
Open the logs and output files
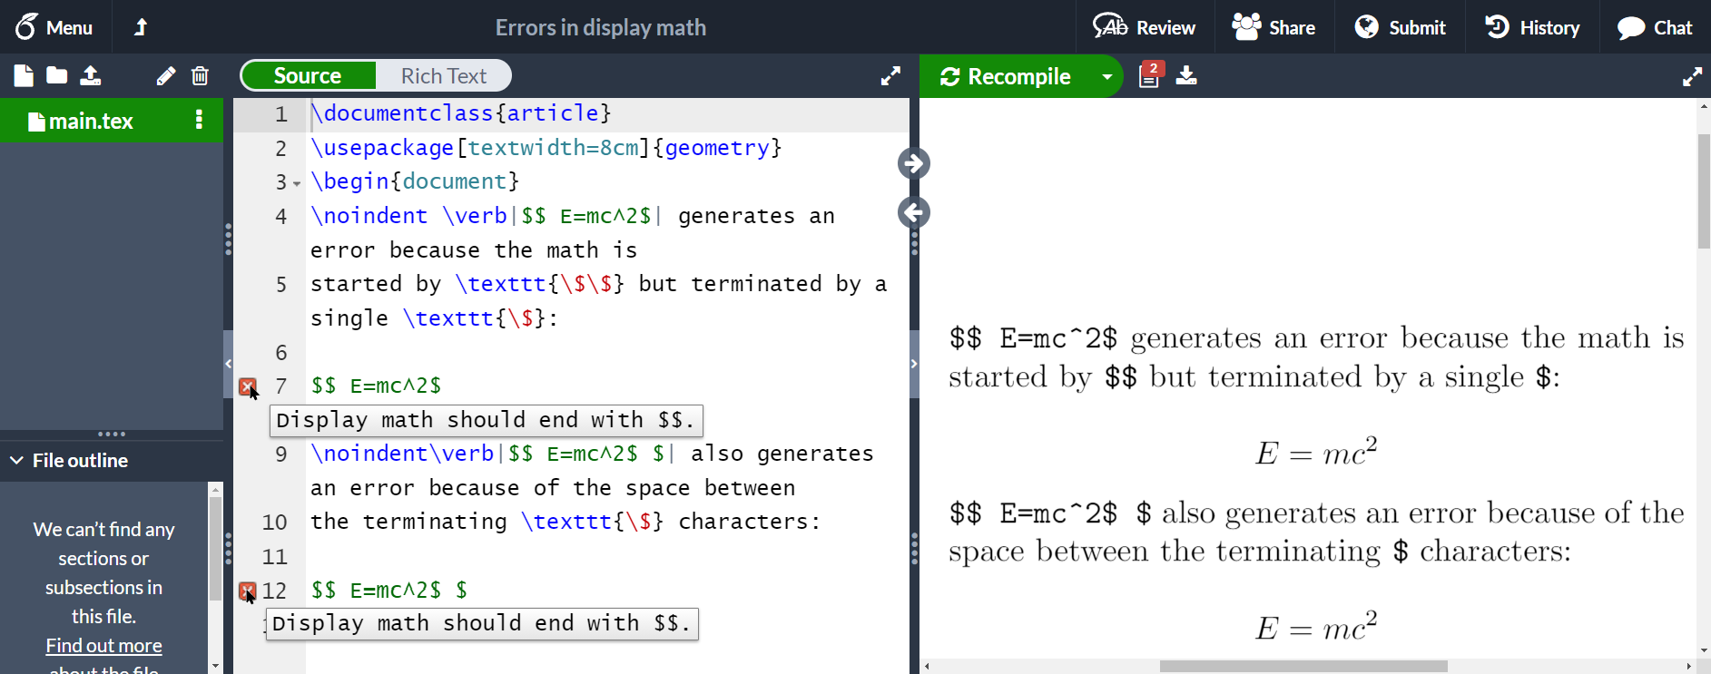[x=1149, y=76]
